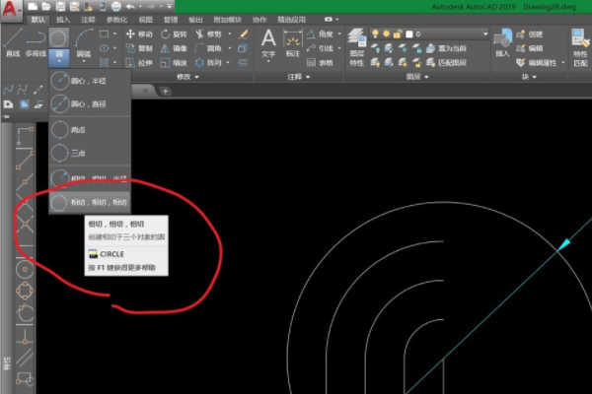
Task: Click the Copy (复制) tool
Action: [x=139, y=48]
